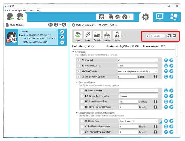Open calculator for A1 End Device Association
185x141 pixels.
pyautogui.click(x=156, y=127)
